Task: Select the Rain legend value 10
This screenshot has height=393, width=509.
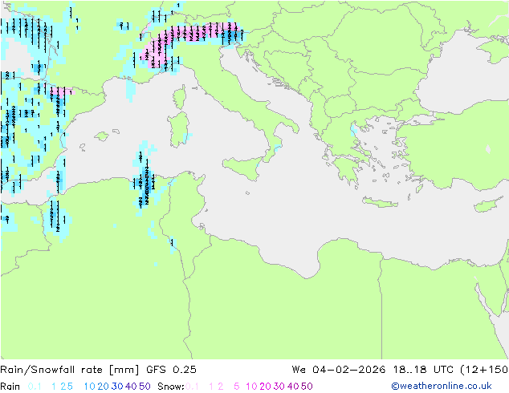Action: click(x=90, y=387)
